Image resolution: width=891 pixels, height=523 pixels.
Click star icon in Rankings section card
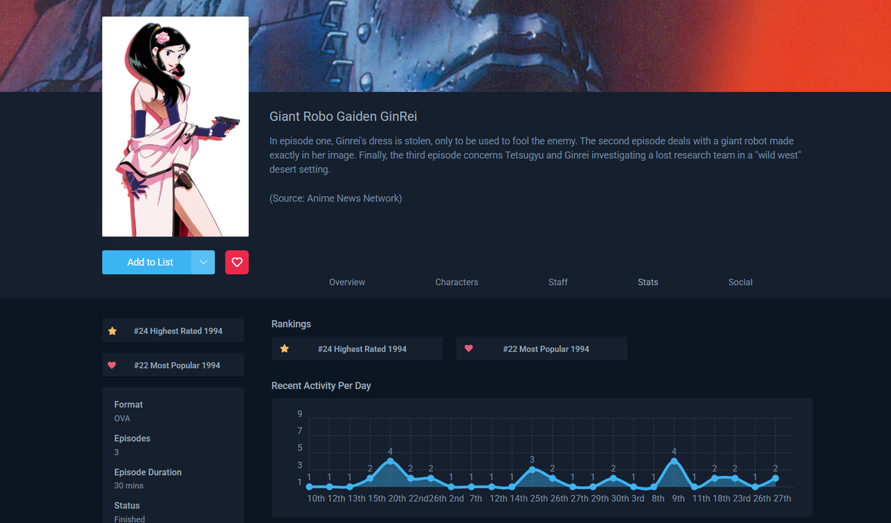coord(284,348)
